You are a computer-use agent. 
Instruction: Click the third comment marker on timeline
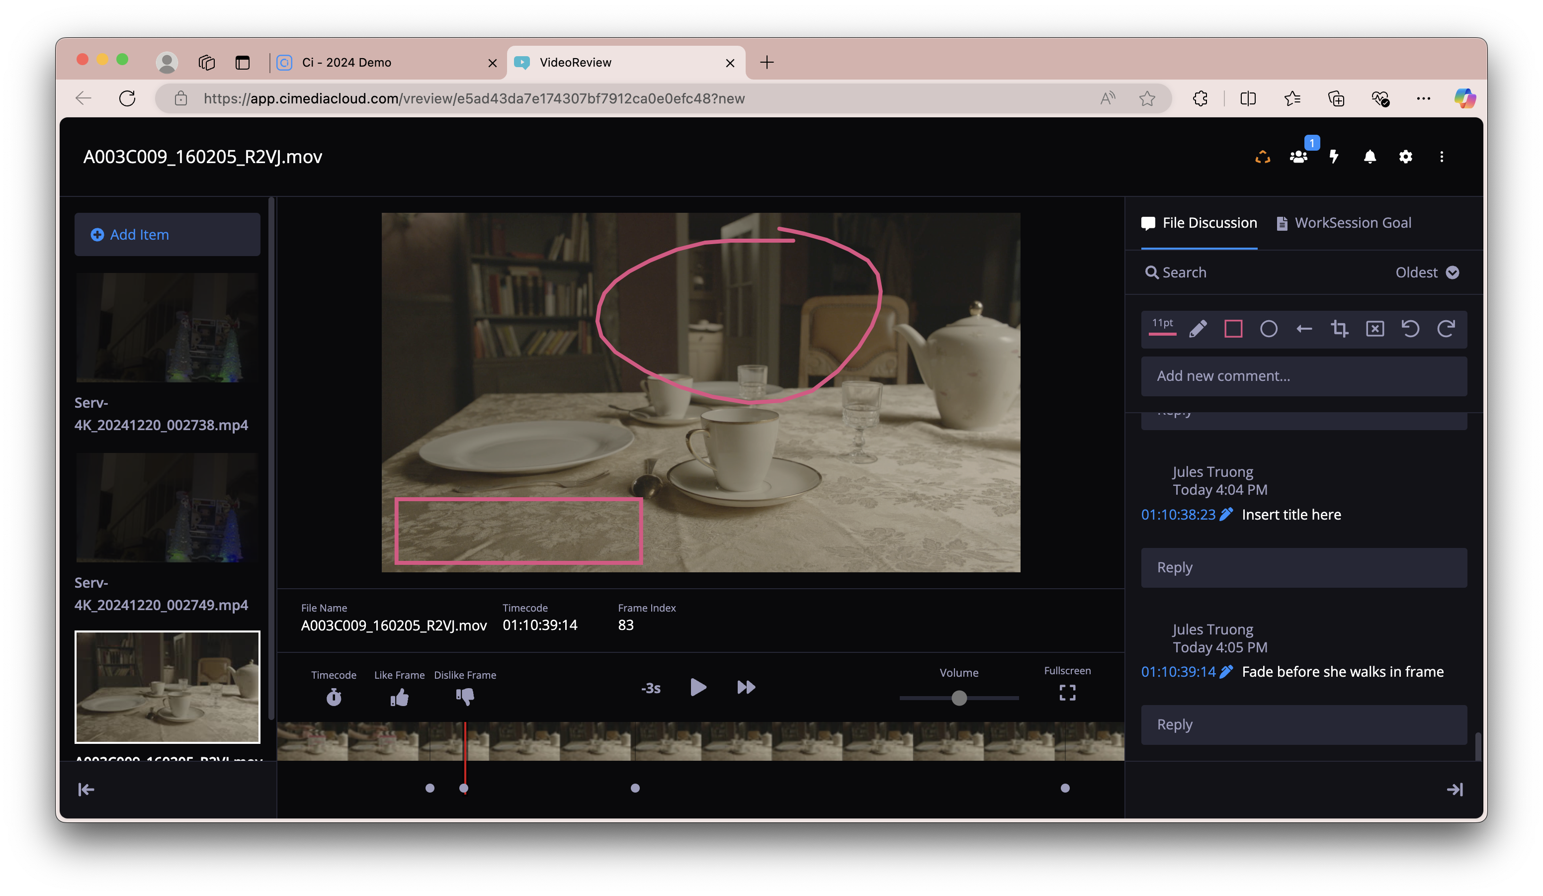(635, 788)
